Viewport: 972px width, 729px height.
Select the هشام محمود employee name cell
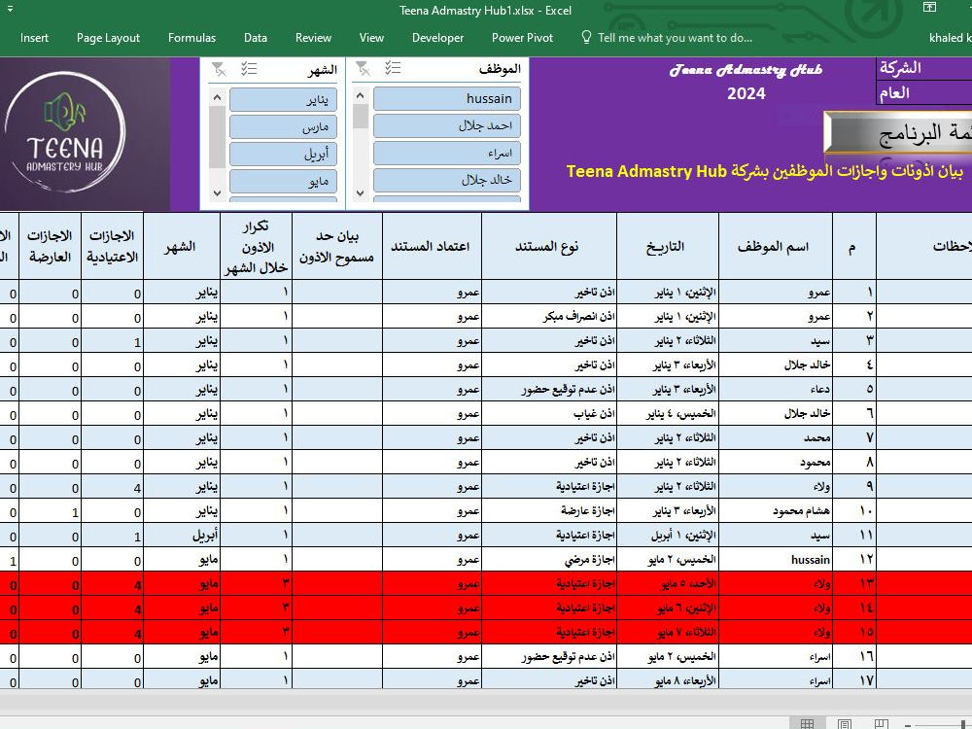coord(776,511)
